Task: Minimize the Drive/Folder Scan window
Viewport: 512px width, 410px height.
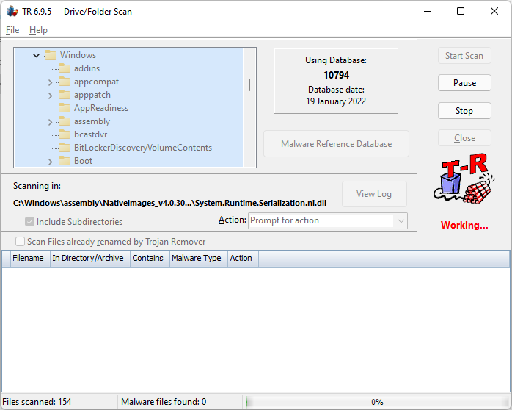Action: tap(428, 12)
